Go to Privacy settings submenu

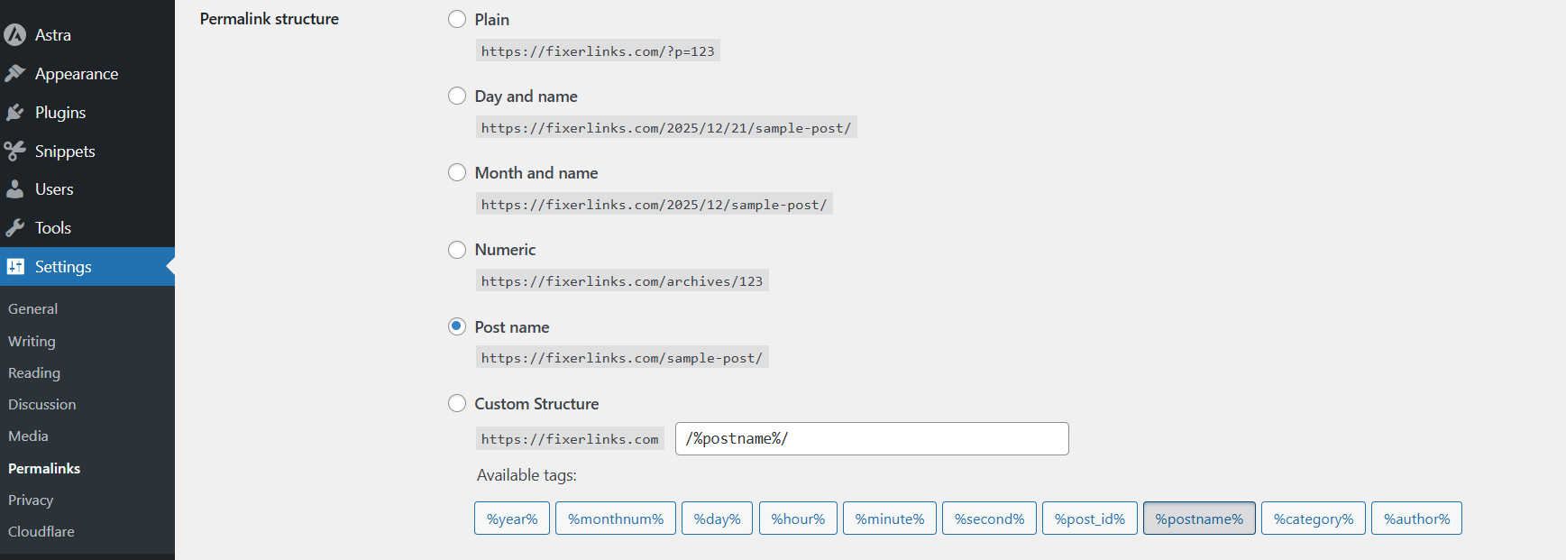31,500
